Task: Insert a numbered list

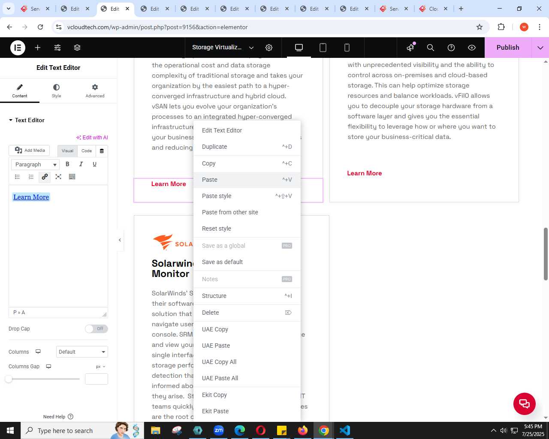Action: [x=31, y=177]
